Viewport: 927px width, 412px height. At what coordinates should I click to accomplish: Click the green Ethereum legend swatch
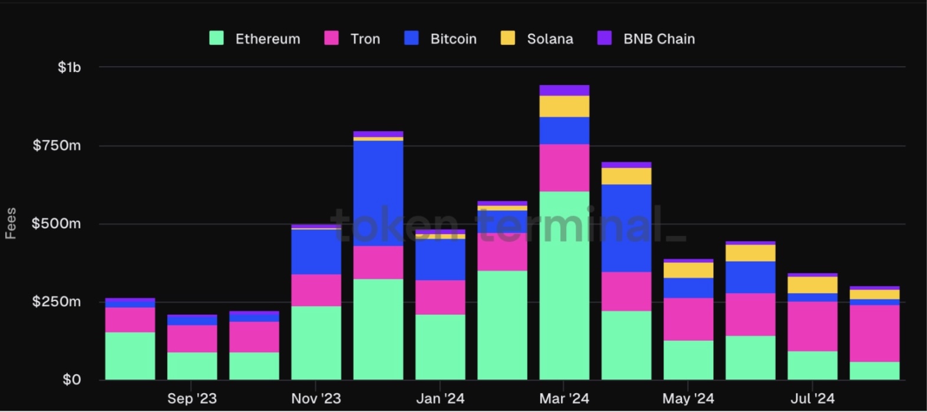(216, 38)
